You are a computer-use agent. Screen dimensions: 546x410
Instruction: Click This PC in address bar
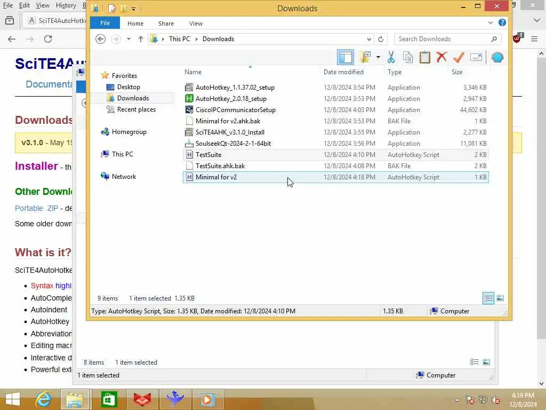tap(180, 39)
